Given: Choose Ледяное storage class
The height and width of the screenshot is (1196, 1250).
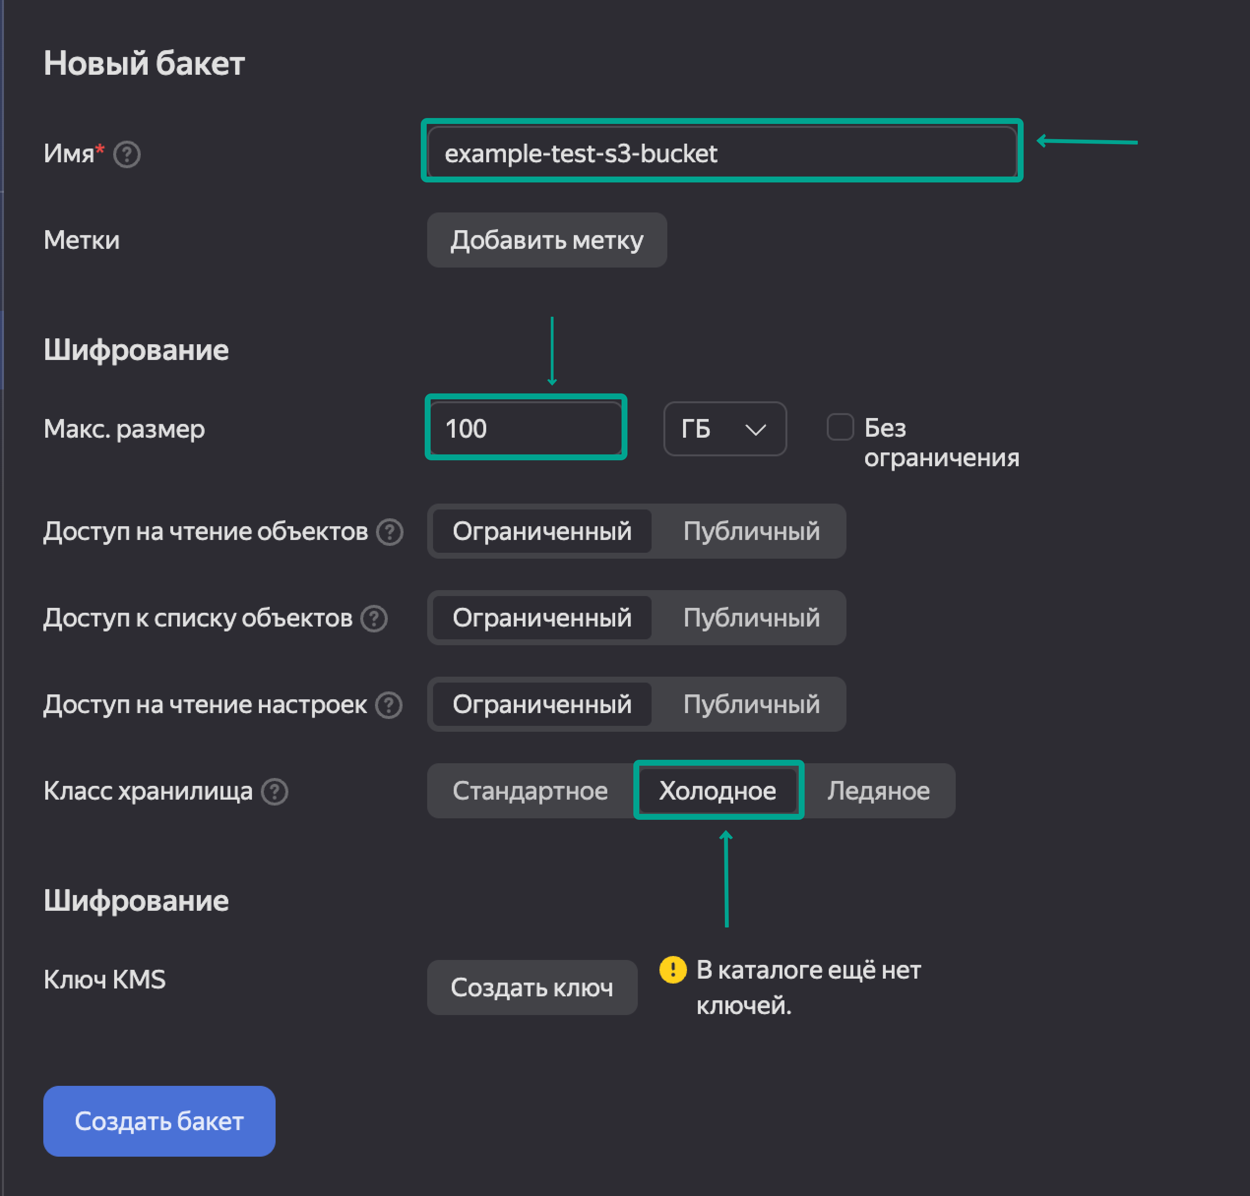Looking at the screenshot, I should [x=878, y=791].
